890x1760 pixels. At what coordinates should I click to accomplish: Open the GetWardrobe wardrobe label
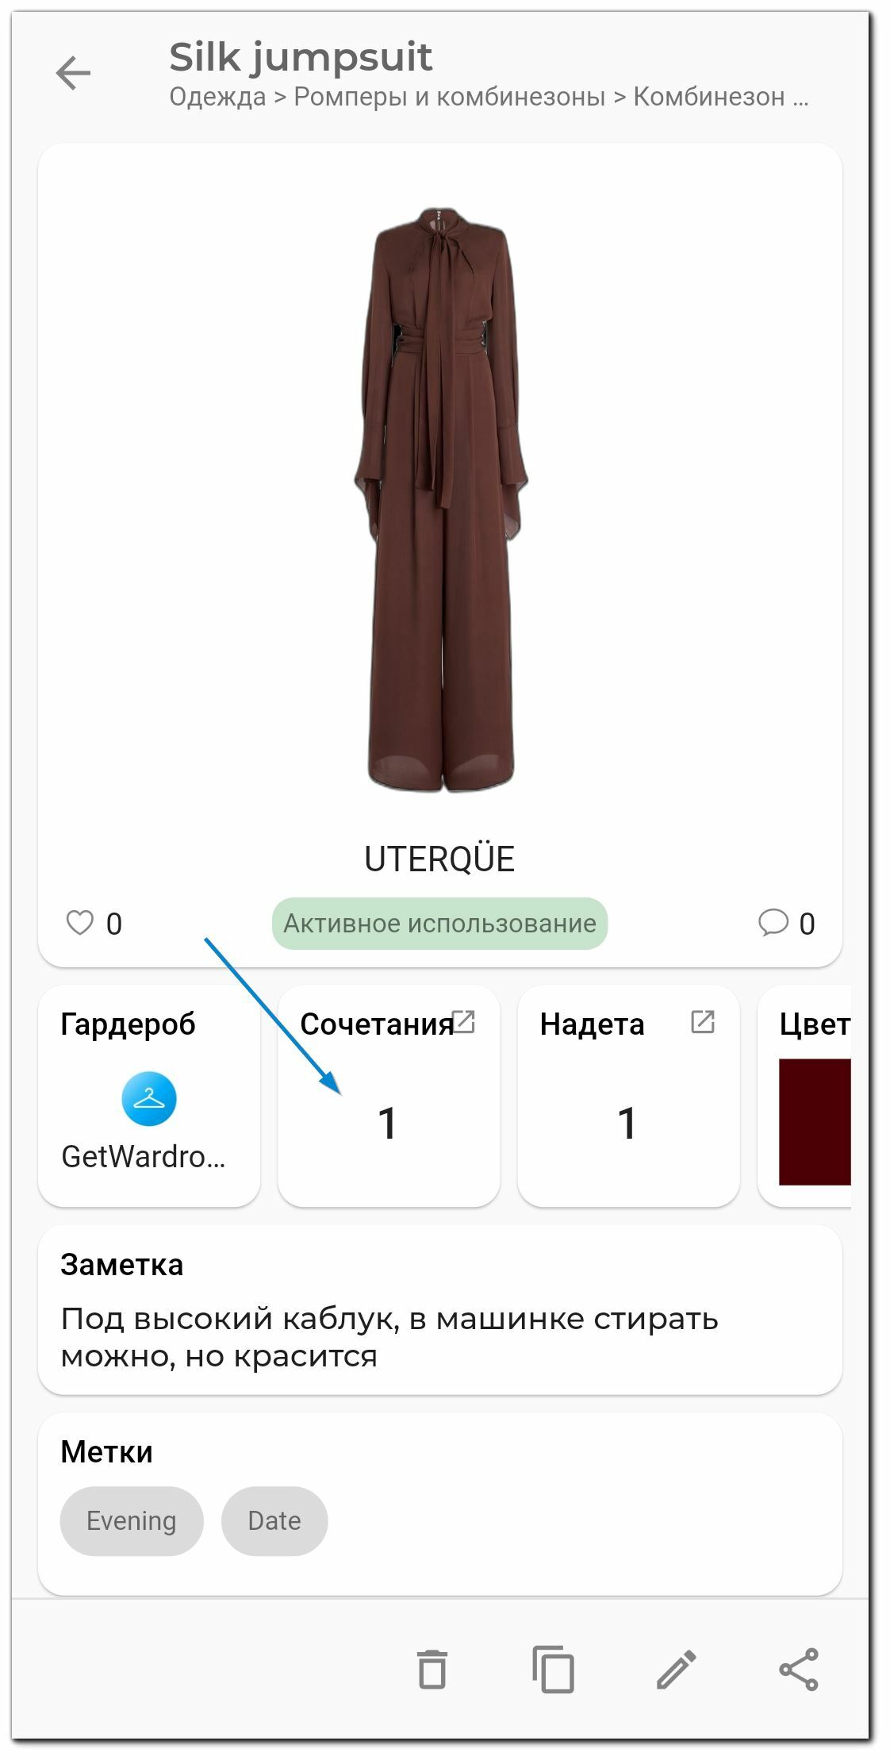tap(144, 1157)
